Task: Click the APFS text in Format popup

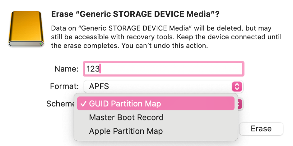Action: (x=99, y=86)
